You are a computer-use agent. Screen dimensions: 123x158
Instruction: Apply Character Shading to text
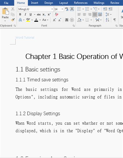[x=66, y=20]
